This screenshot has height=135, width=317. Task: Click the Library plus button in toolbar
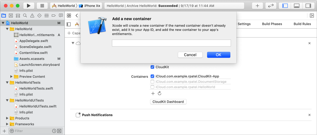pos(257,6)
